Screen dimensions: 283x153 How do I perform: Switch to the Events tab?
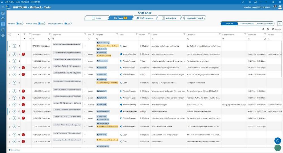pyautogui.click(x=96, y=18)
